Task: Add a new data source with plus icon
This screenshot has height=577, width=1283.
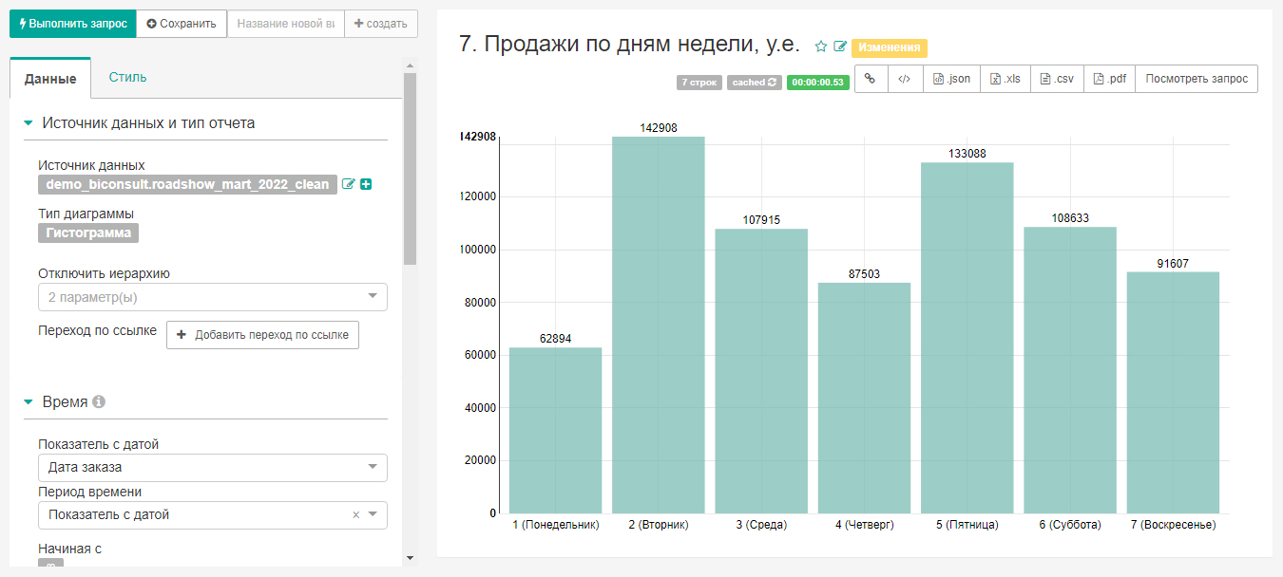Action: click(366, 184)
